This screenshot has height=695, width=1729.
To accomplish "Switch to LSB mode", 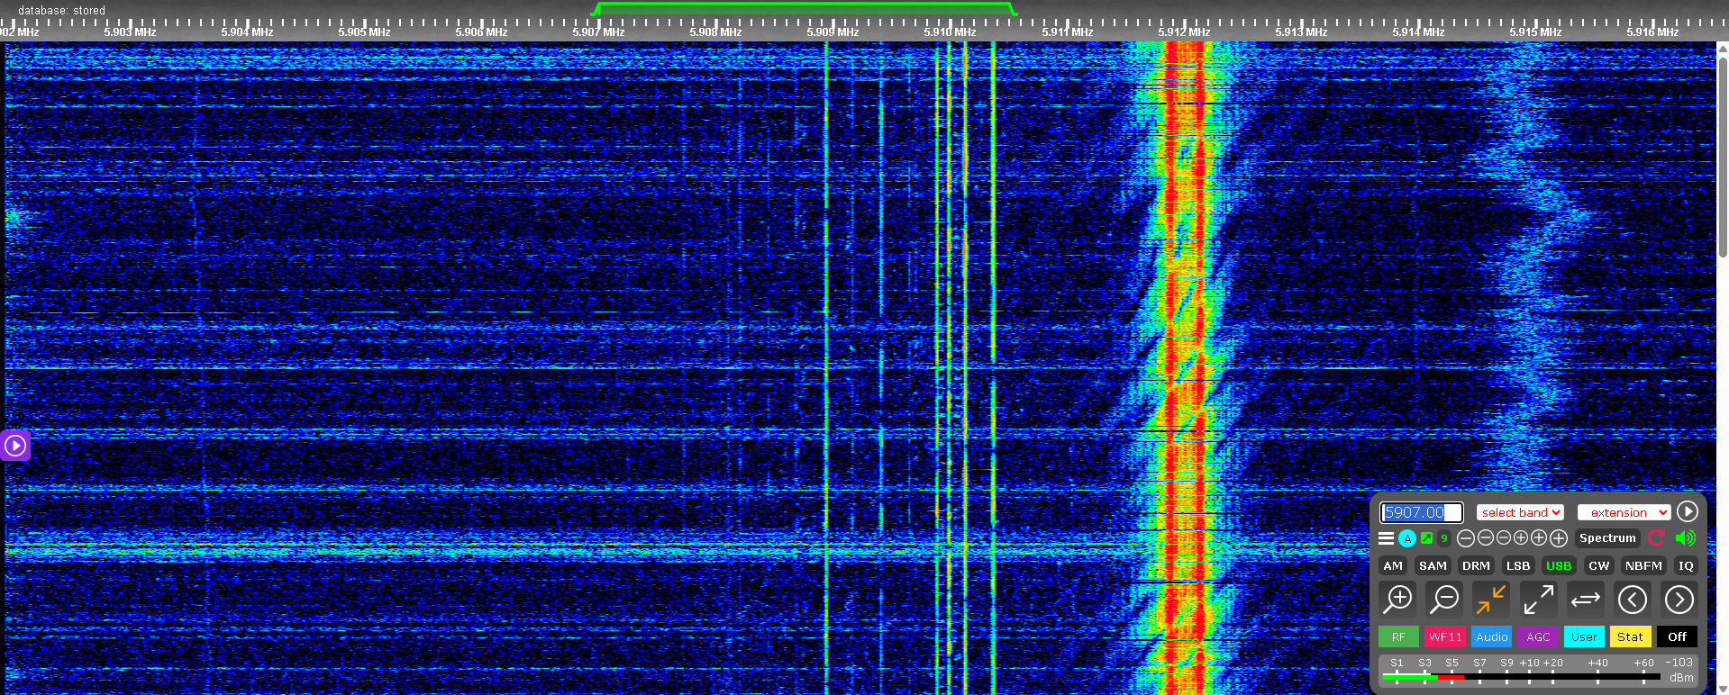I will click(x=1518, y=565).
